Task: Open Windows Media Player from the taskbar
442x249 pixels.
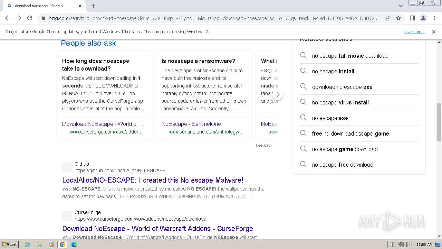Action: tap(51, 245)
